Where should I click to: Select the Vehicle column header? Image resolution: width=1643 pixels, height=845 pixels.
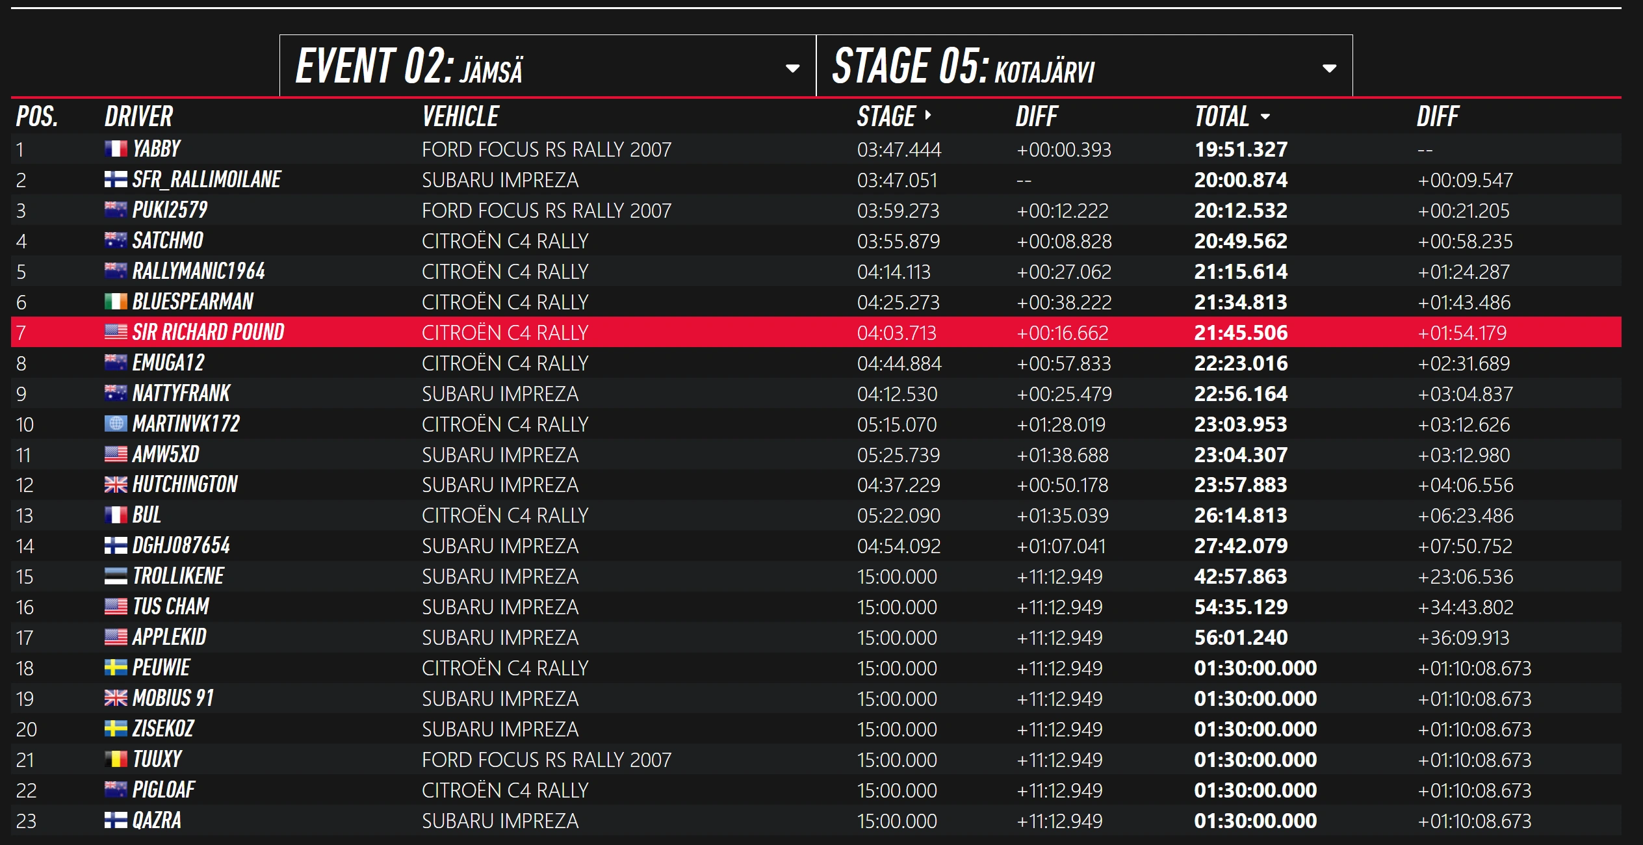coord(460,117)
